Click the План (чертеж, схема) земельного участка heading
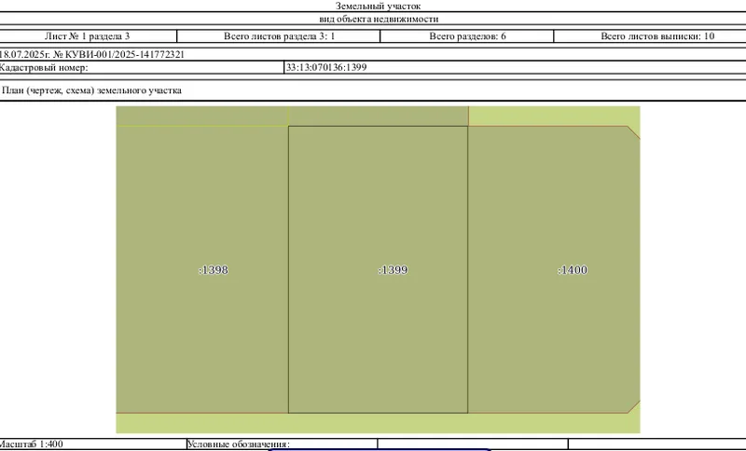 (x=91, y=90)
